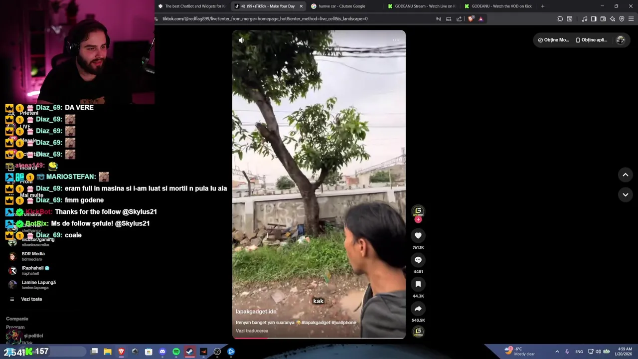Switch to GODEANU Stream Watch Live tab
The image size is (638, 359).
pyautogui.click(x=421, y=6)
